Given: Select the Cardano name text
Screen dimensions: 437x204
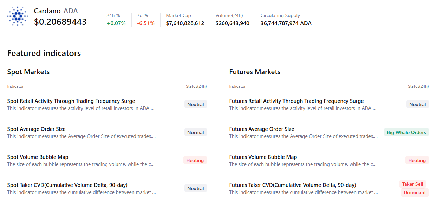Looking at the screenshot, I should click(x=47, y=11).
